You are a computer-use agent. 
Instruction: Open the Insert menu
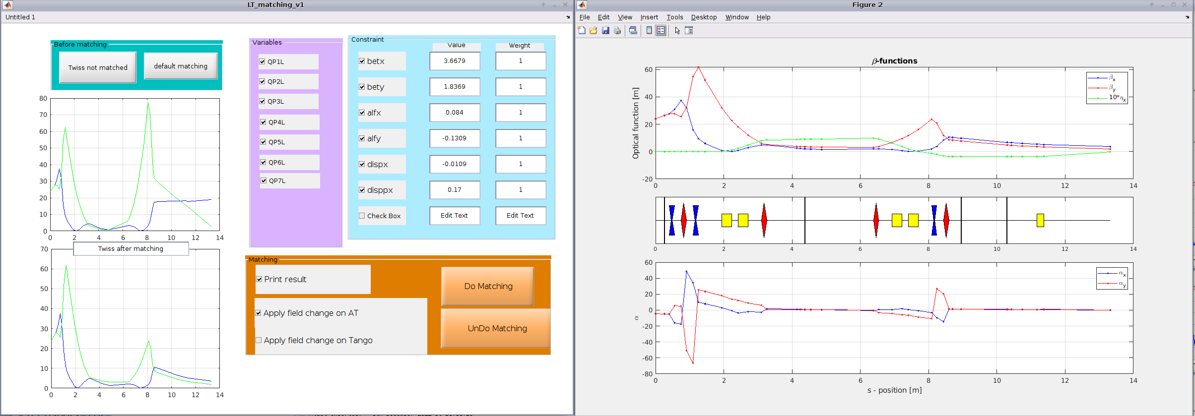pos(649,17)
